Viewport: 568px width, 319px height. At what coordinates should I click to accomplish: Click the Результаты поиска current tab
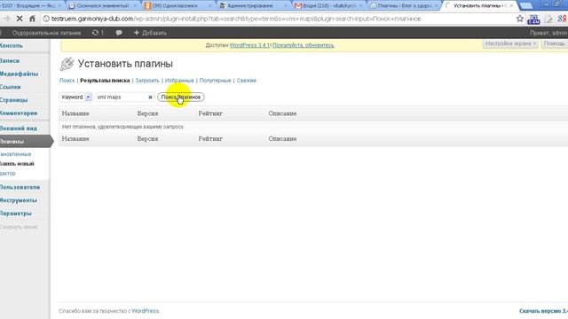105,81
